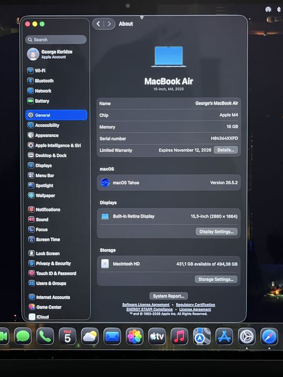Open Safari from the Dock
Viewport: 283px width, 377px height.
tap(269, 336)
